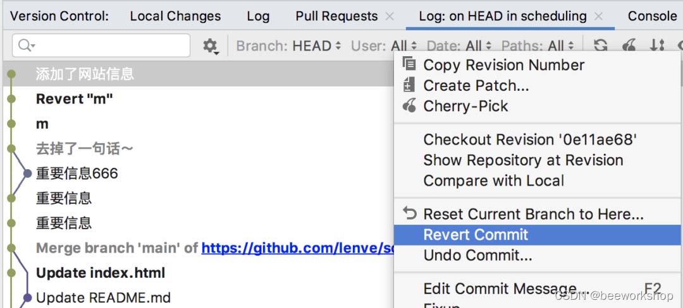Choose Show Repository at Revision

(x=538, y=160)
